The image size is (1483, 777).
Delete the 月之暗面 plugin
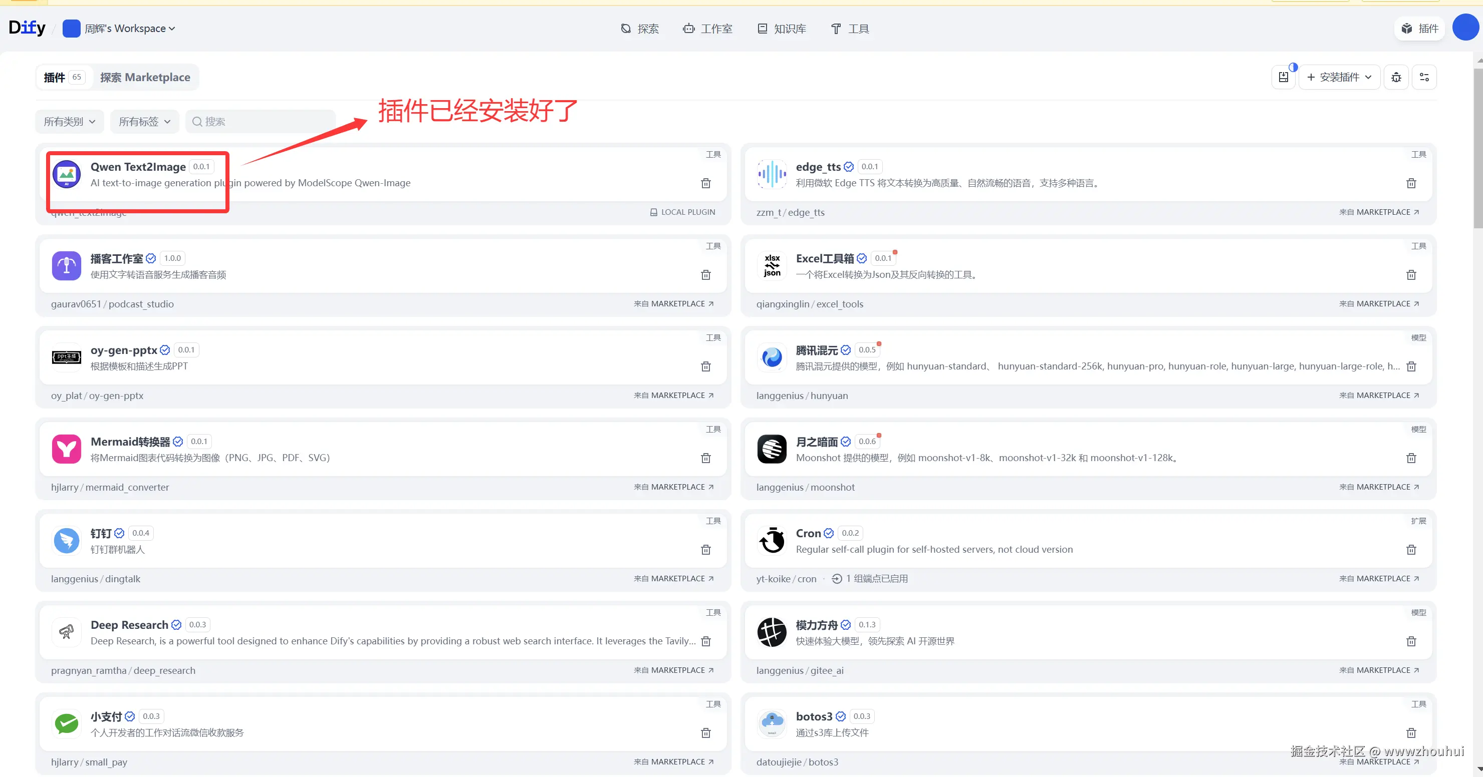[x=1411, y=458]
